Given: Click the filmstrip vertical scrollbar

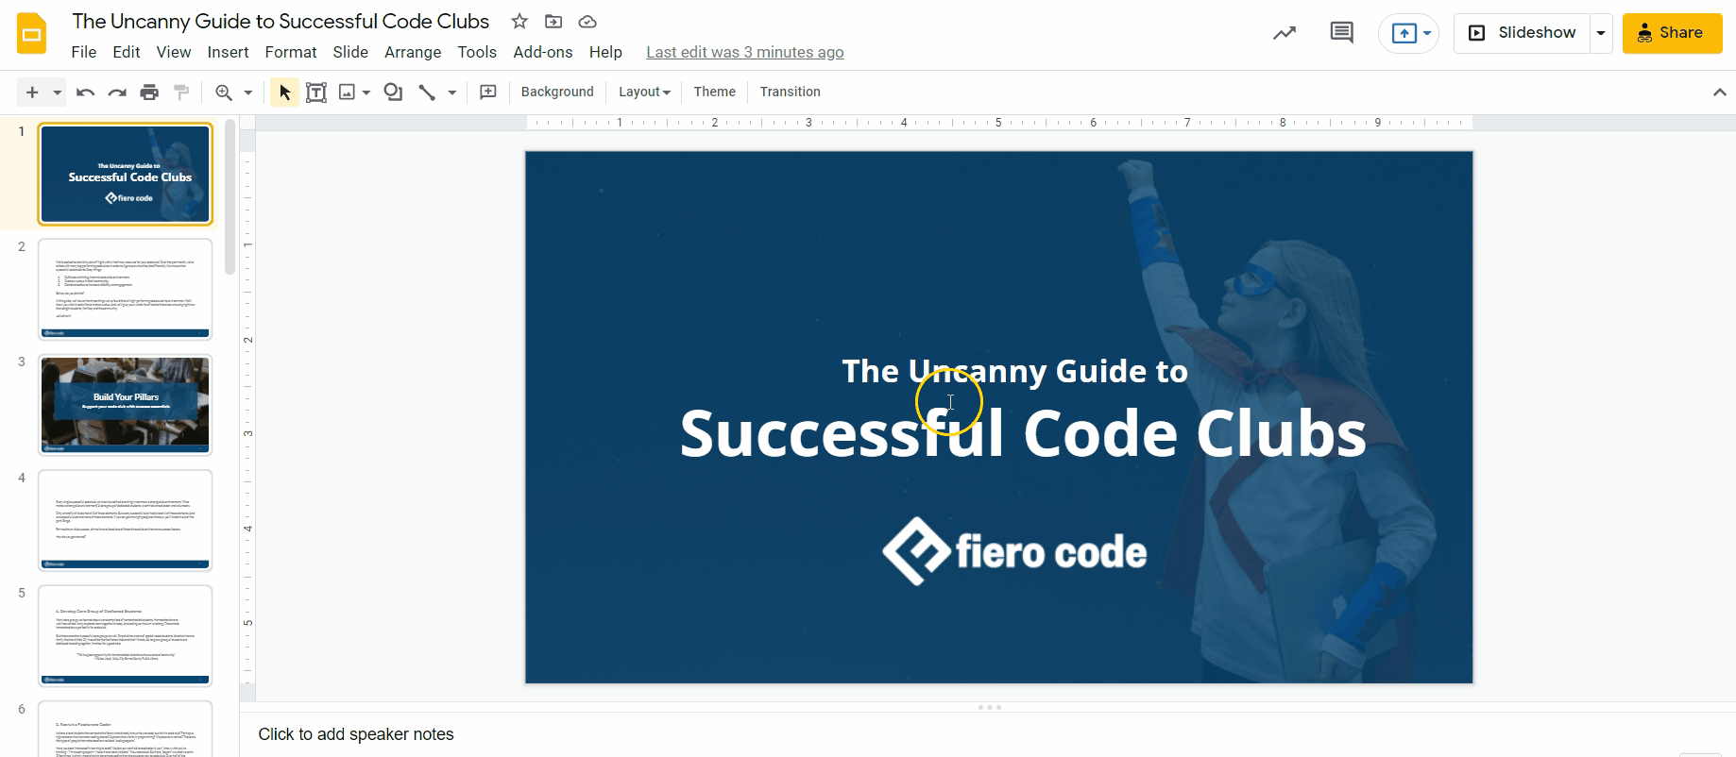Looking at the screenshot, I should click(x=230, y=196).
